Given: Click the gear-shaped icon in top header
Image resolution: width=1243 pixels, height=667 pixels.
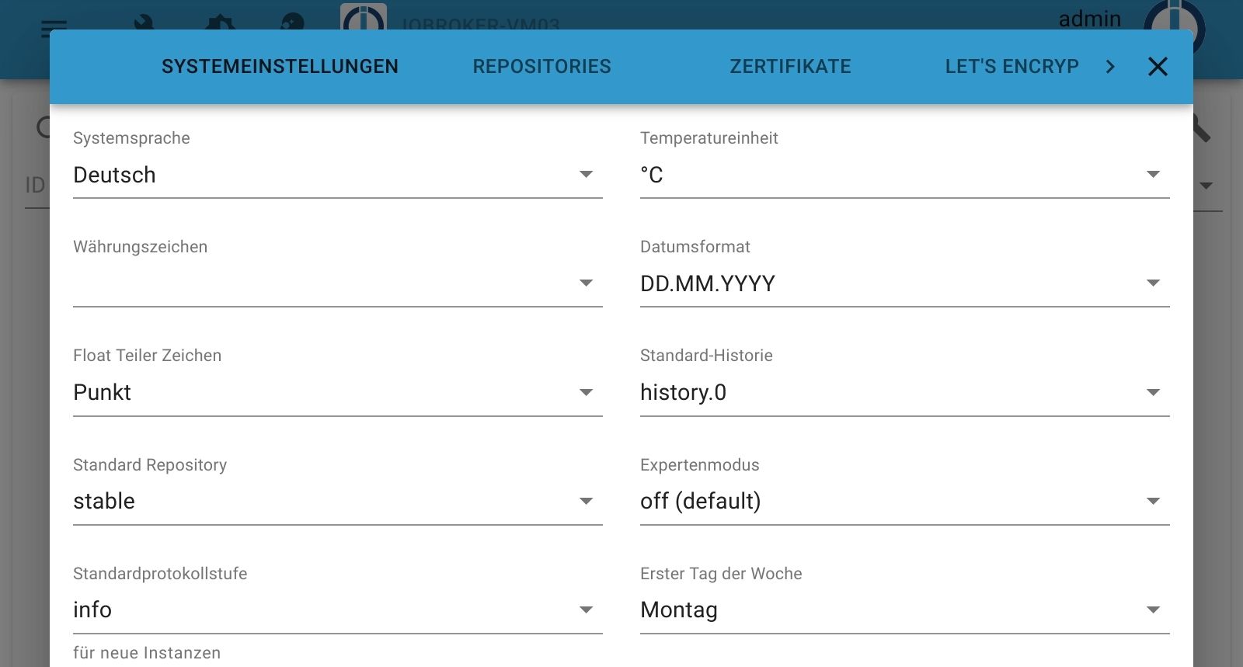Looking at the screenshot, I should click(220, 22).
